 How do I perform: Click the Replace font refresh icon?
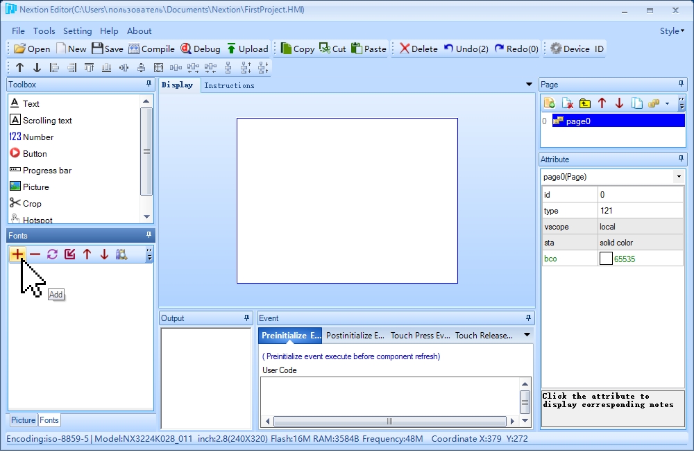(x=52, y=254)
